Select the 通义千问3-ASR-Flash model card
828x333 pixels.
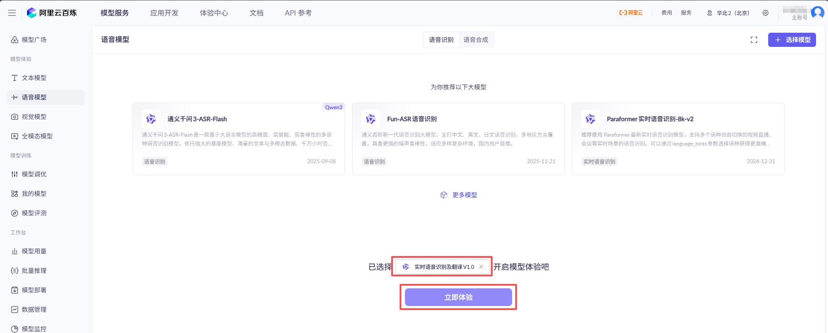pos(239,139)
